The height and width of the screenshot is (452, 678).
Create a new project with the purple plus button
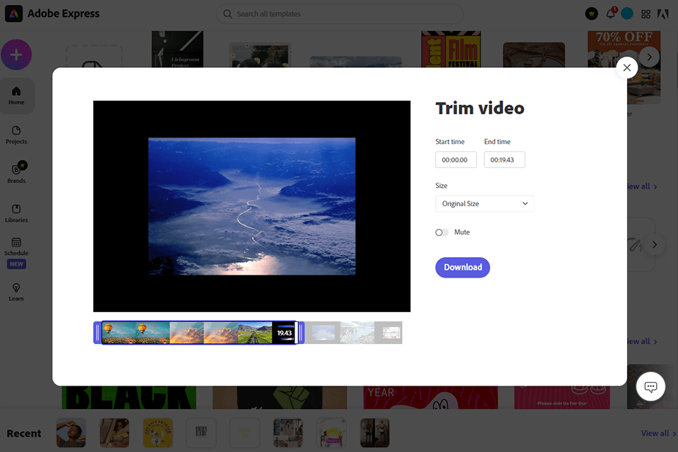pyautogui.click(x=16, y=54)
